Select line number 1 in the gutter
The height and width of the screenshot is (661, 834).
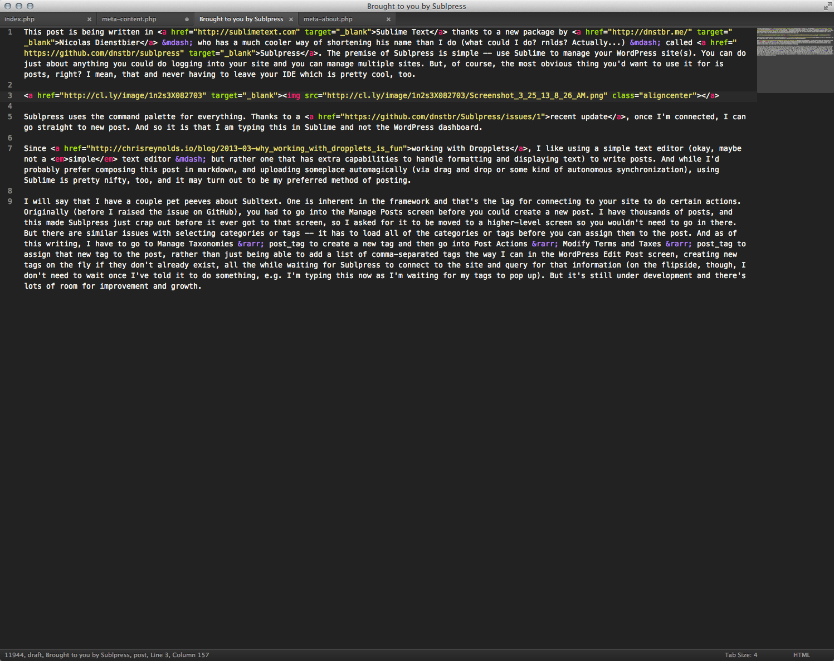[x=10, y=32]
